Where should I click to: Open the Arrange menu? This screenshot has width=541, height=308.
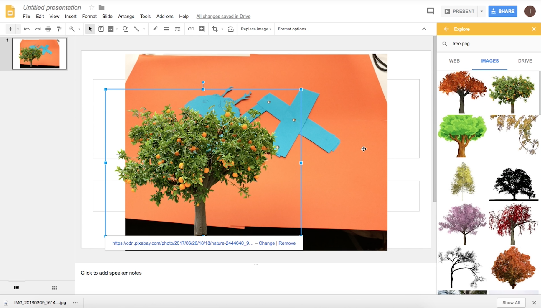pyautogui.click(x=126, y=16)
